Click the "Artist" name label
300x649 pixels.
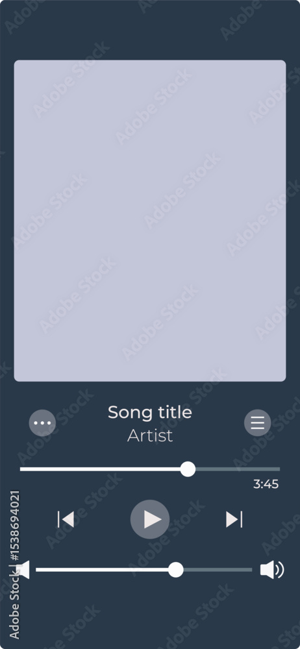(x=150, y=436)
